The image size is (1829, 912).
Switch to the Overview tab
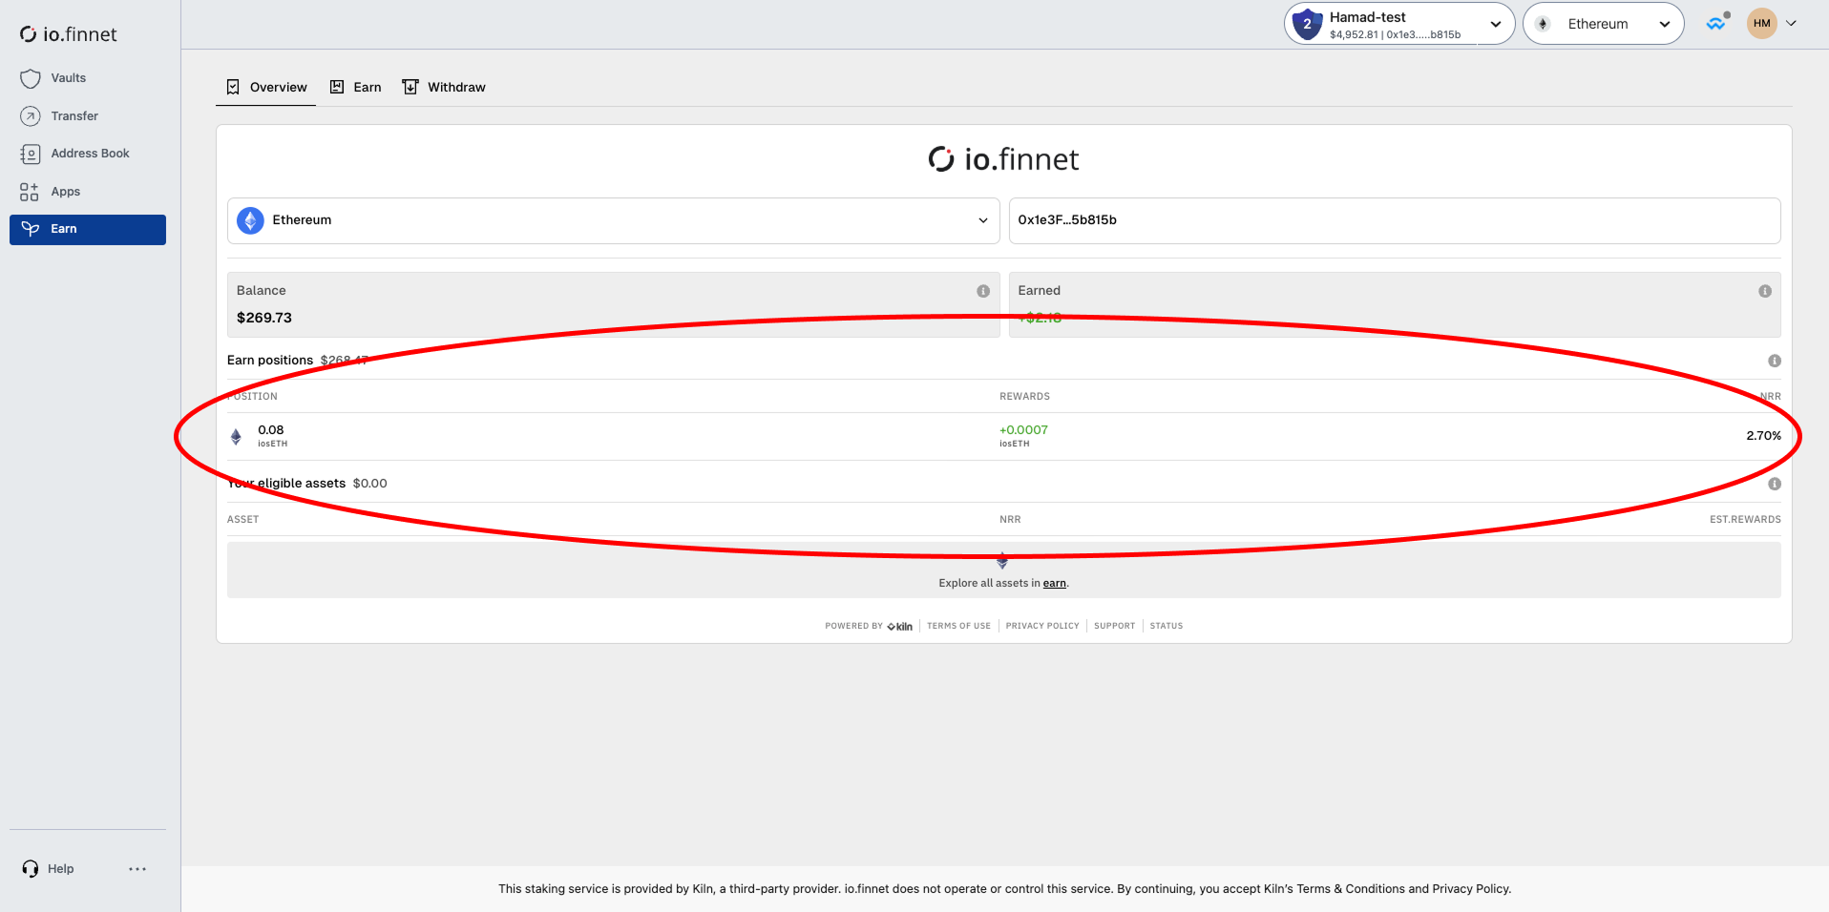point(266,87)
